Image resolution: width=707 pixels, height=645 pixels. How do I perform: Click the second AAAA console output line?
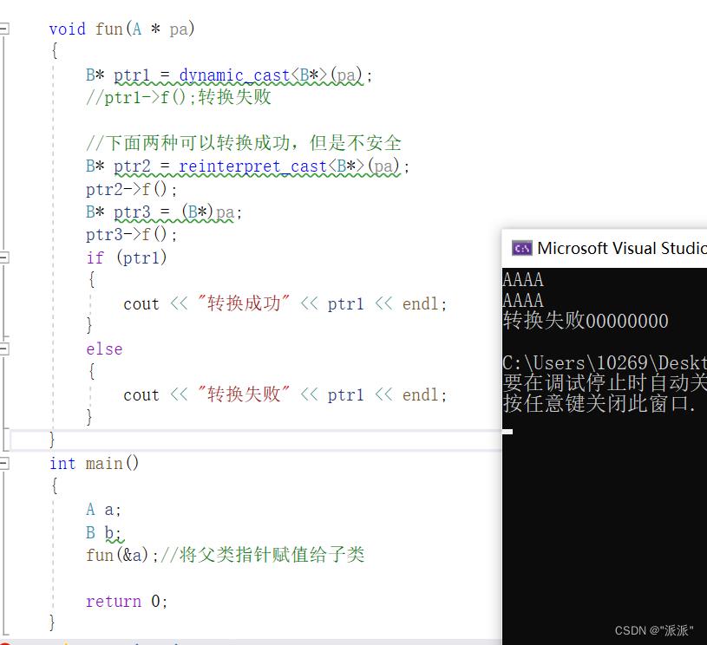pyautogui.click(x=523, y=300)
